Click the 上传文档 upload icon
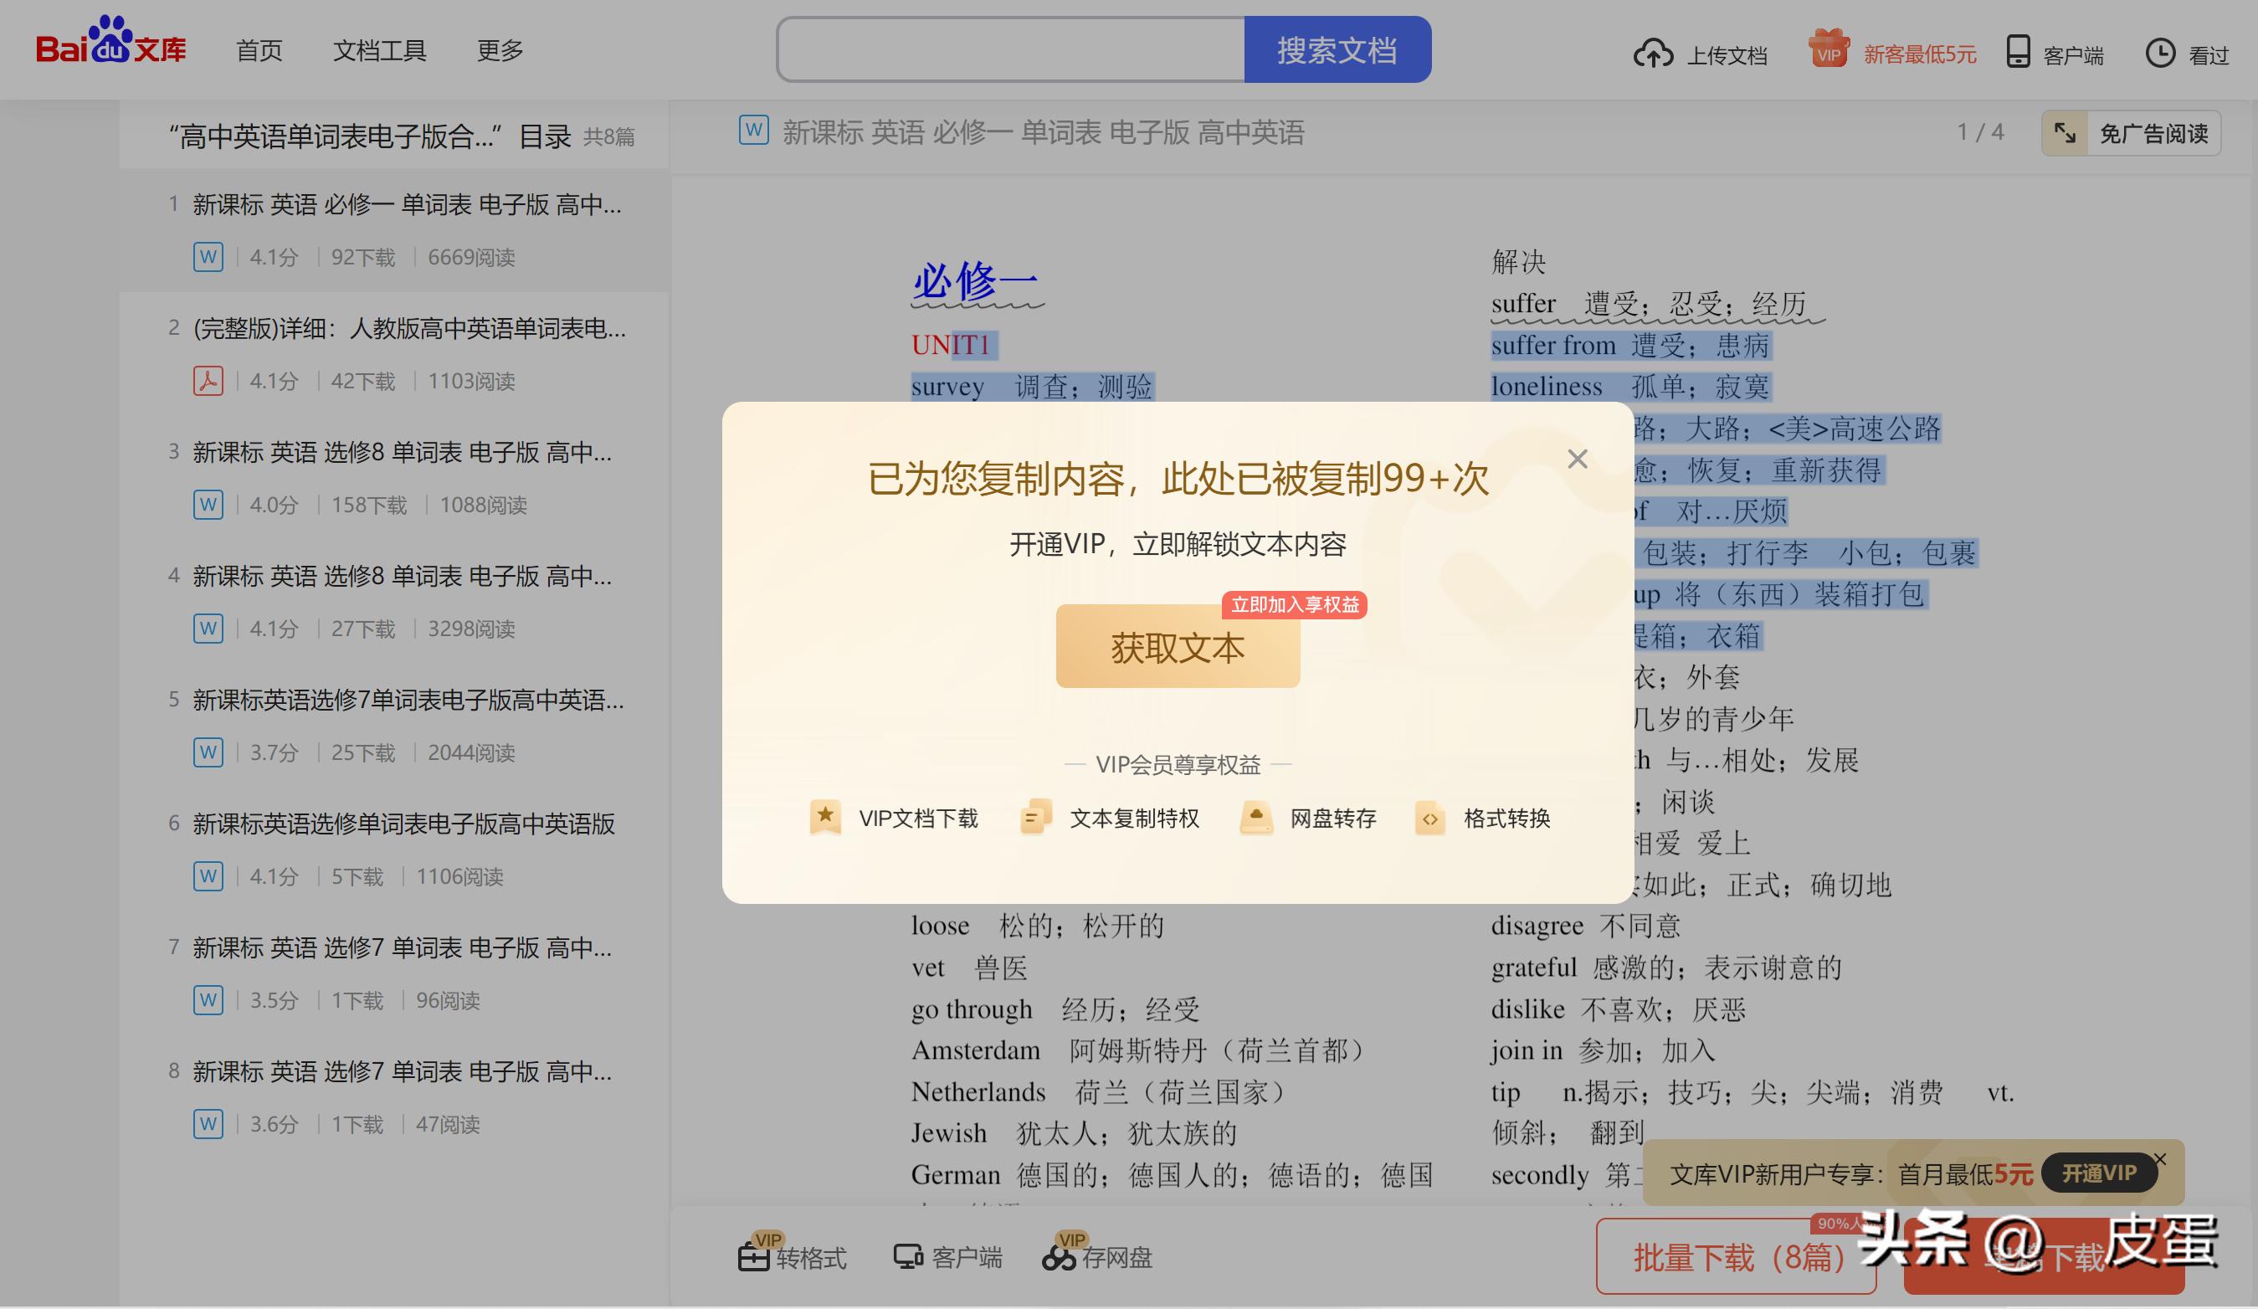Screen dimensions: 2258x1309 coord(1653,54)
